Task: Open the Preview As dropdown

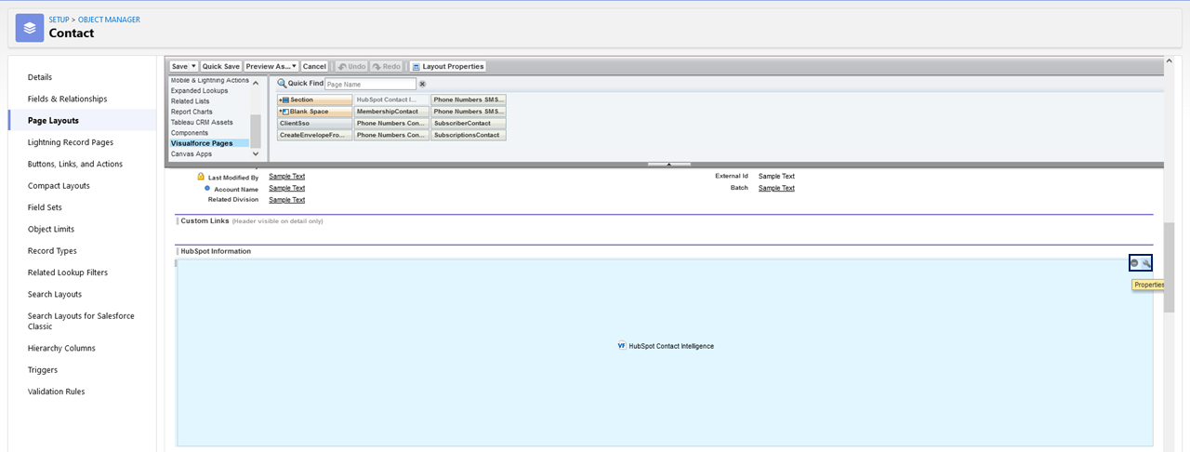Action: [x=271, y=67]
